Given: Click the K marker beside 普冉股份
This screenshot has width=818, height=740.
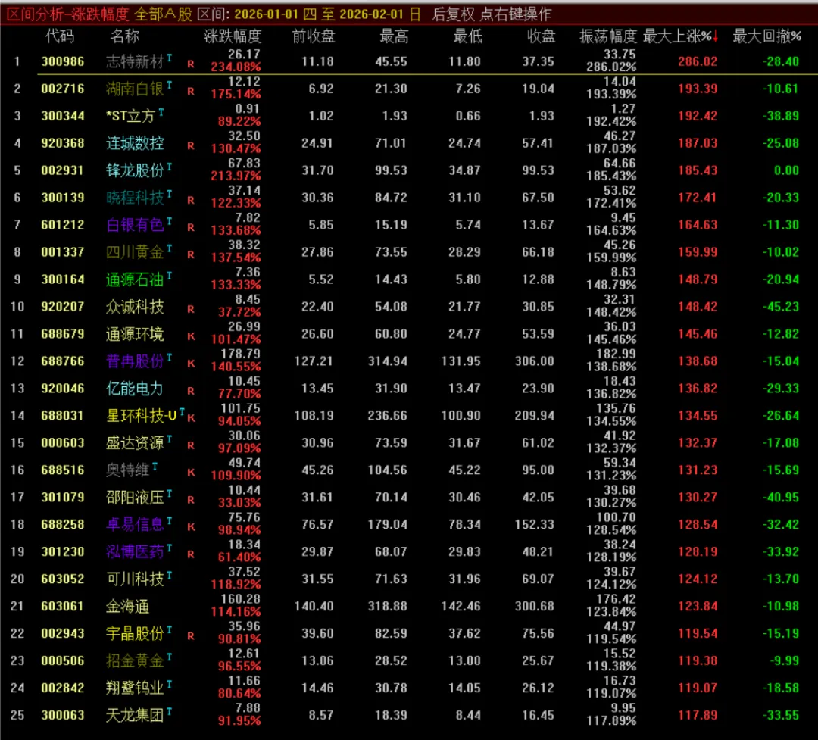Looking at the screenshot, I should pyautogui.click(x=191, y=364).
